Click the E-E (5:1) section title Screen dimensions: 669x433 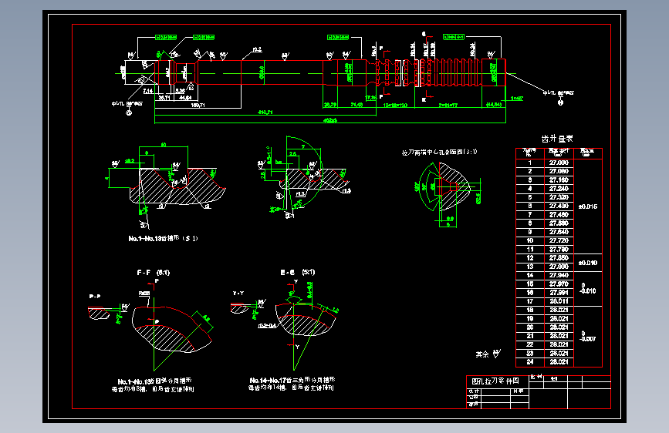click(297, 272)
